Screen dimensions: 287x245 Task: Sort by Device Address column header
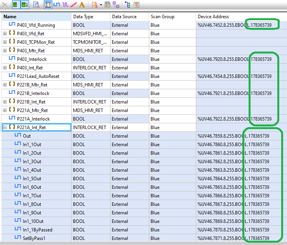click(x=241, y=17)
